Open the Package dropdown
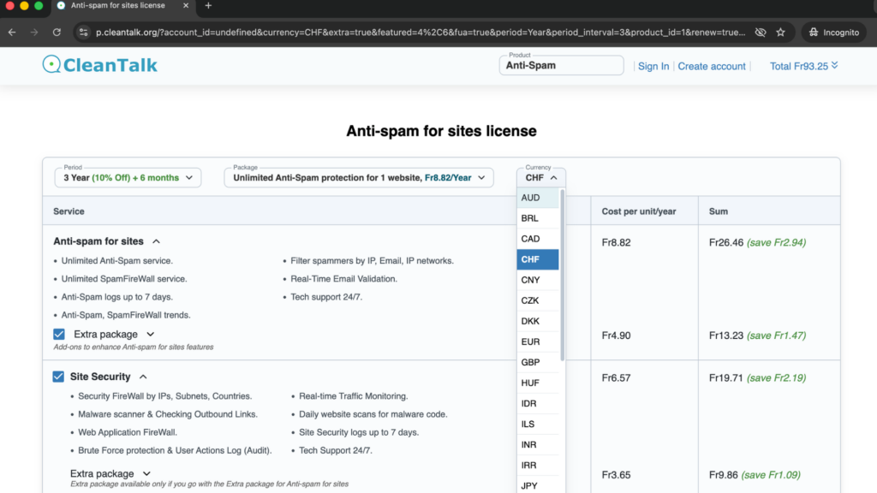Image resolution: width=877 pixels, height=493 pixels. pyautogui.click(x=359, y=178)
